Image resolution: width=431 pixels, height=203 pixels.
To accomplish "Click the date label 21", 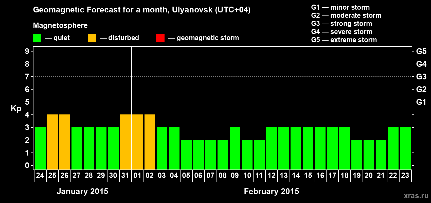I will (x=381, y=175).
